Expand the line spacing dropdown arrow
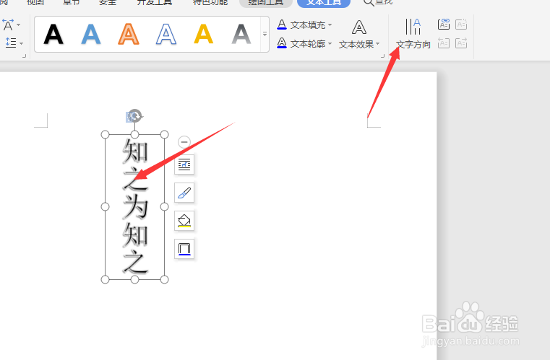550x360 pixels. coord(22,43)
